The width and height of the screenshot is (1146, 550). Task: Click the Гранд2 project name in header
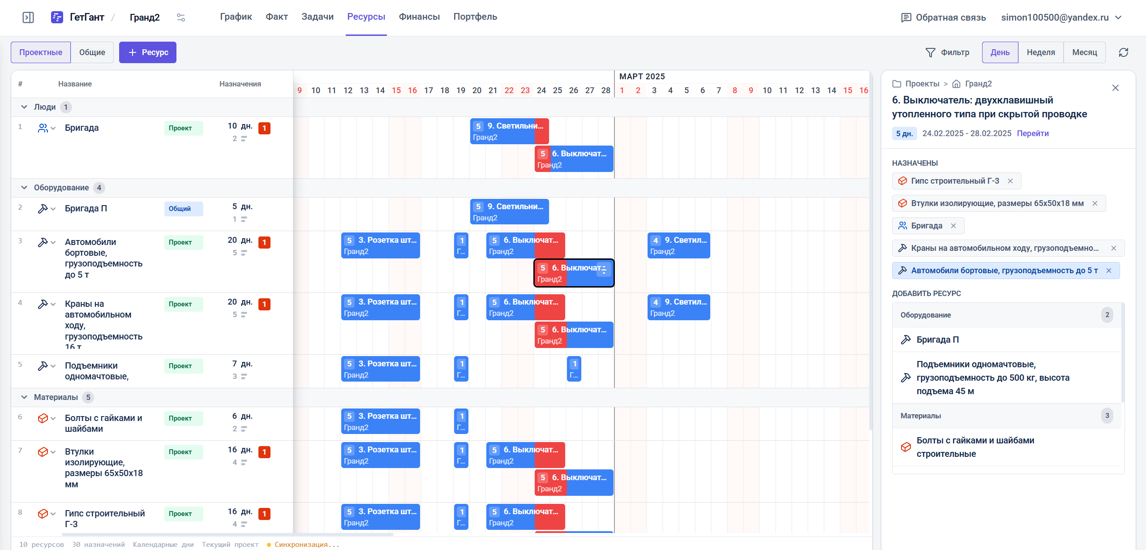click(x=145, y=17)
